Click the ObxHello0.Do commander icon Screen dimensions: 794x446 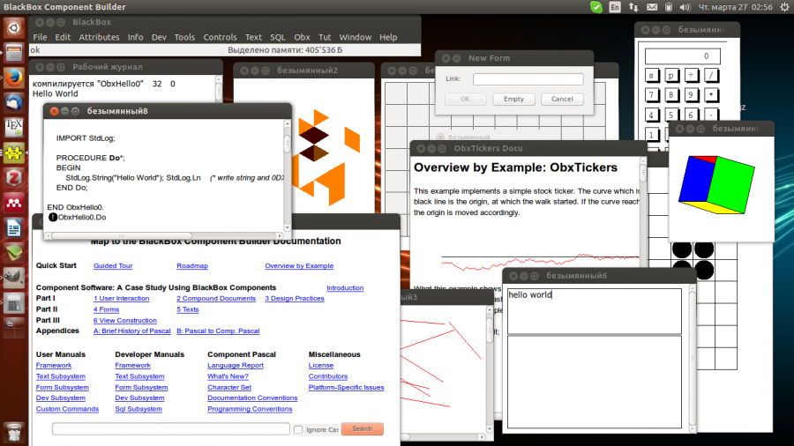coord(52,217)
